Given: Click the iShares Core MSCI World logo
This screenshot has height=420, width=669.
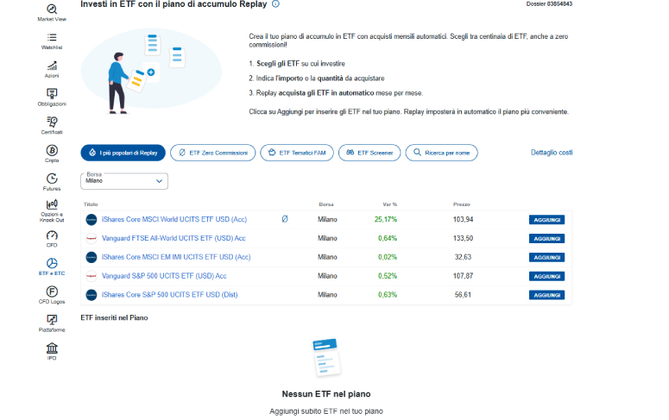Looking at the screenshot, I should (92, 220).
